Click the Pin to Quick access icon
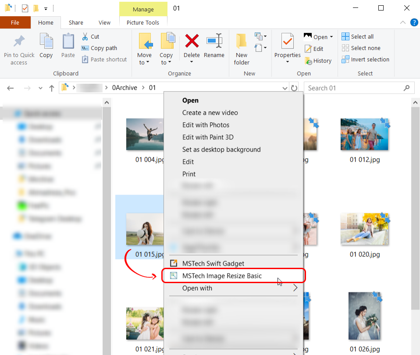 19,42
